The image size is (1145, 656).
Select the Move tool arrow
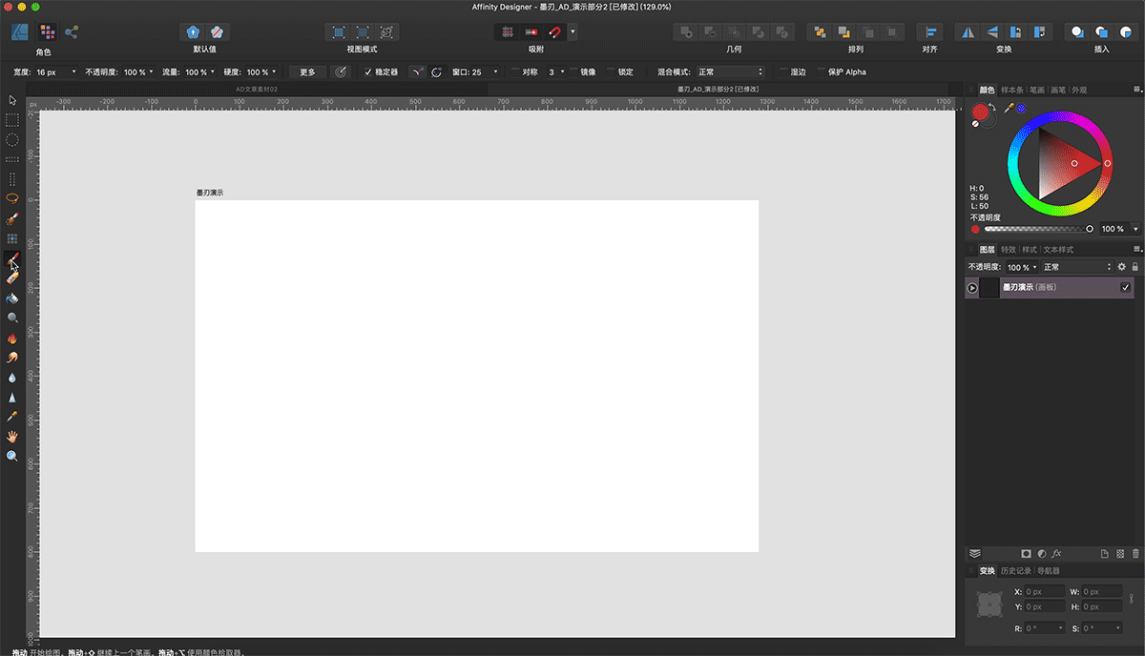coord(12,99)
